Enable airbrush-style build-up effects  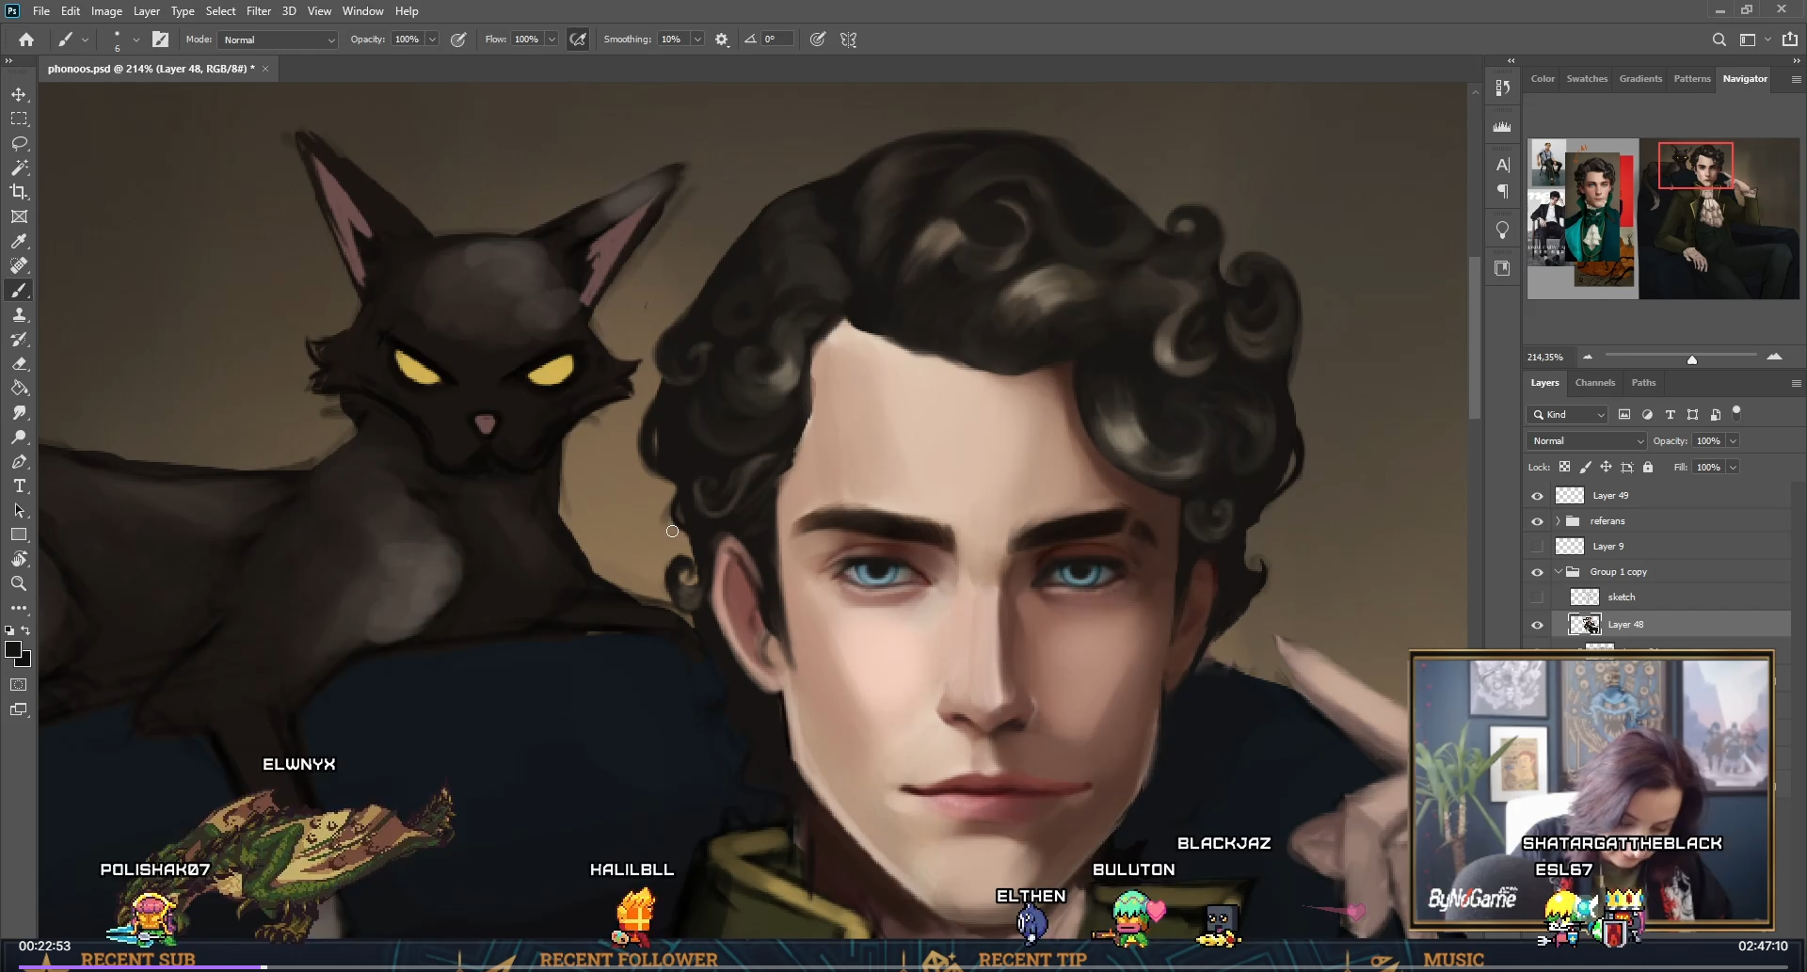point(578,40)
